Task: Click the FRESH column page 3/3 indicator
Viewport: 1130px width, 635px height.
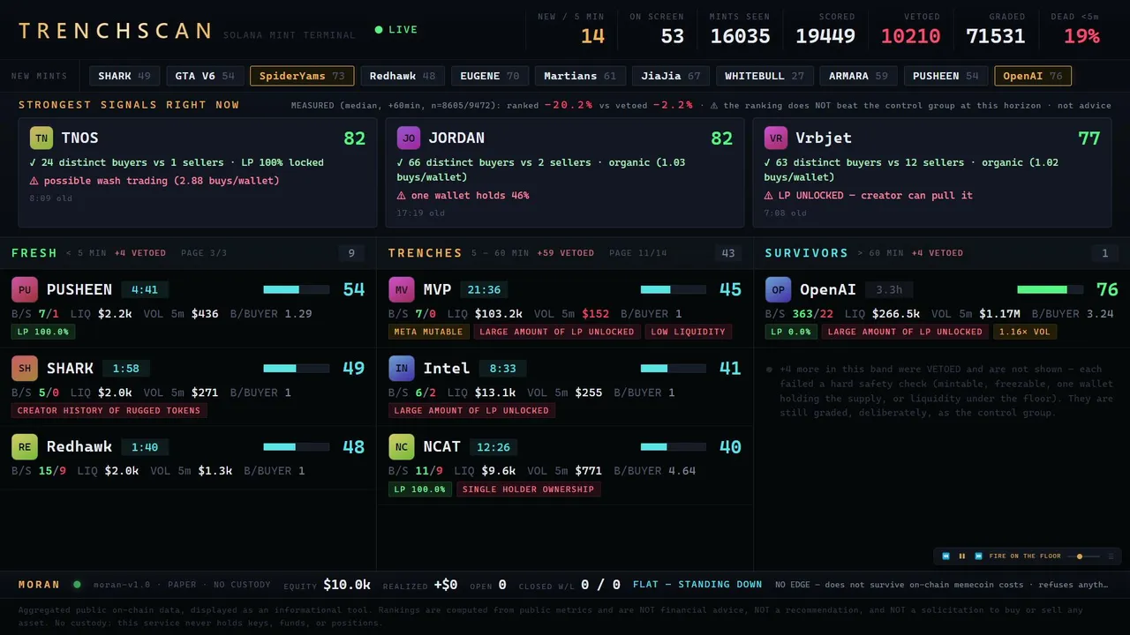Action: pyautogui.click(x=204, y=254)
